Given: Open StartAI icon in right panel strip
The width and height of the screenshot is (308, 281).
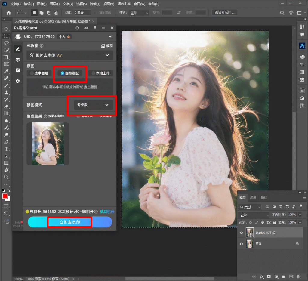Looking at the screenshot, I should (302, 46).
